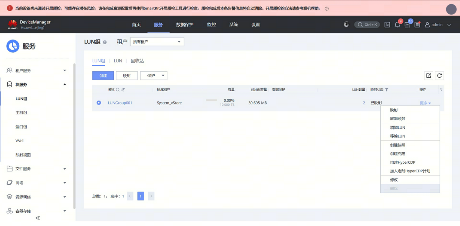Expand 租户服务 in the sidebar
This screenshot has height=226, width=460.
[x=65, y=71]
